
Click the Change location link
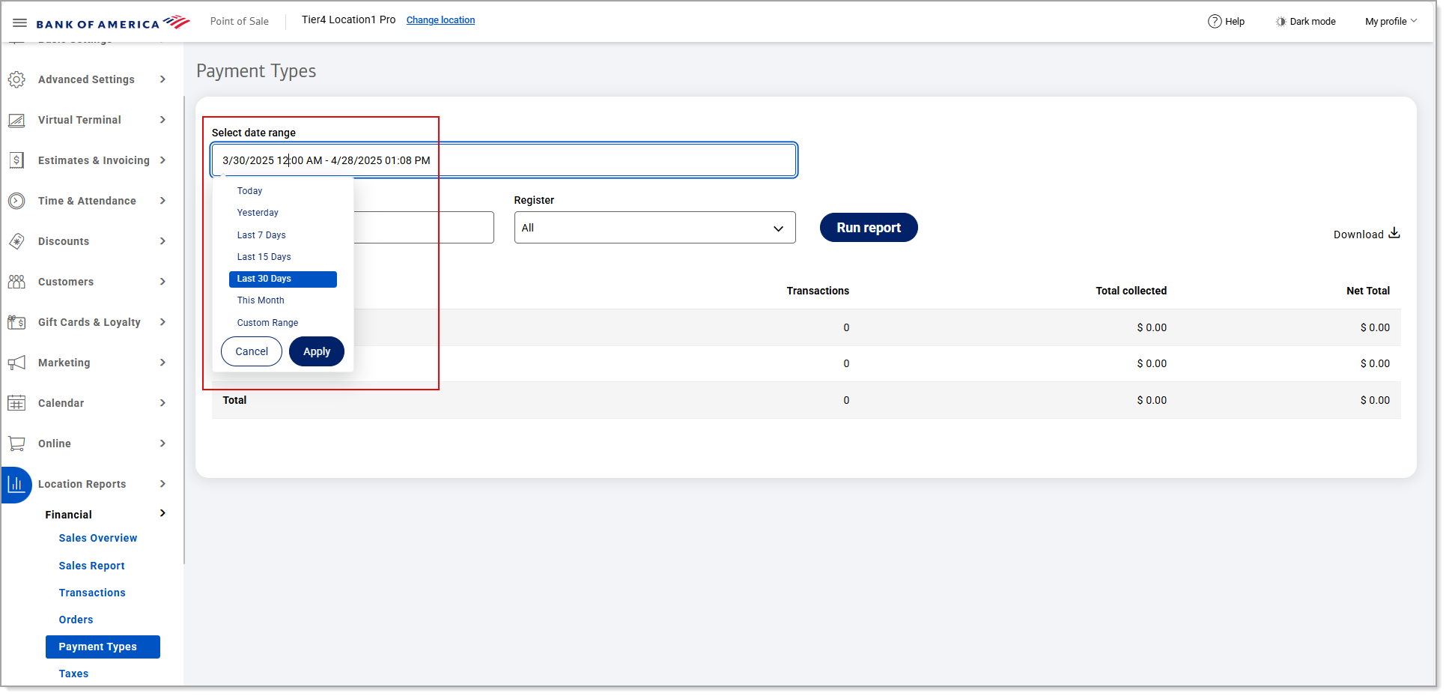(440, 20)
